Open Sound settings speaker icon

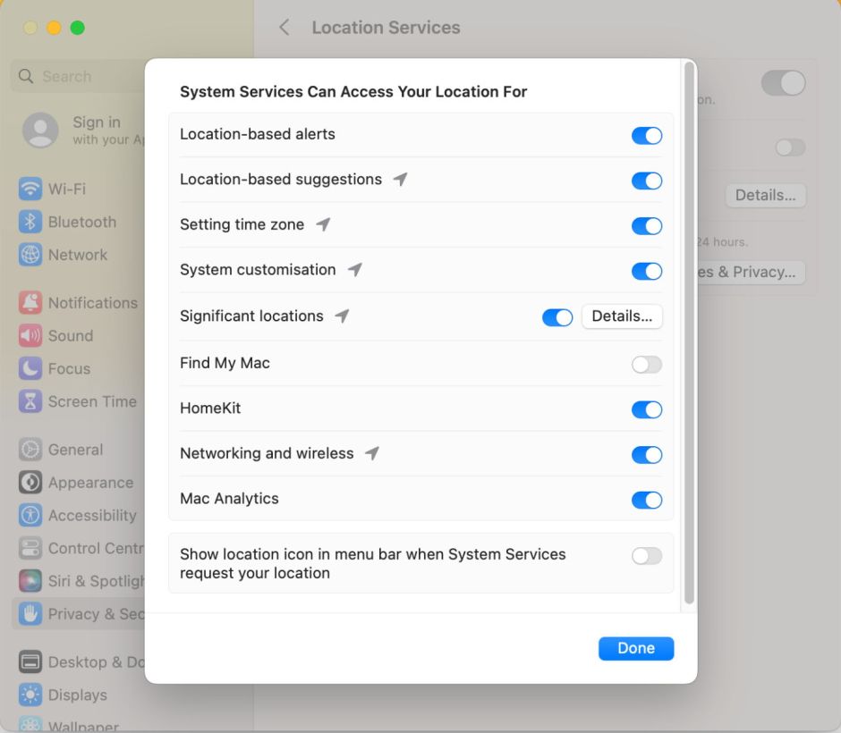click(30, 336)
